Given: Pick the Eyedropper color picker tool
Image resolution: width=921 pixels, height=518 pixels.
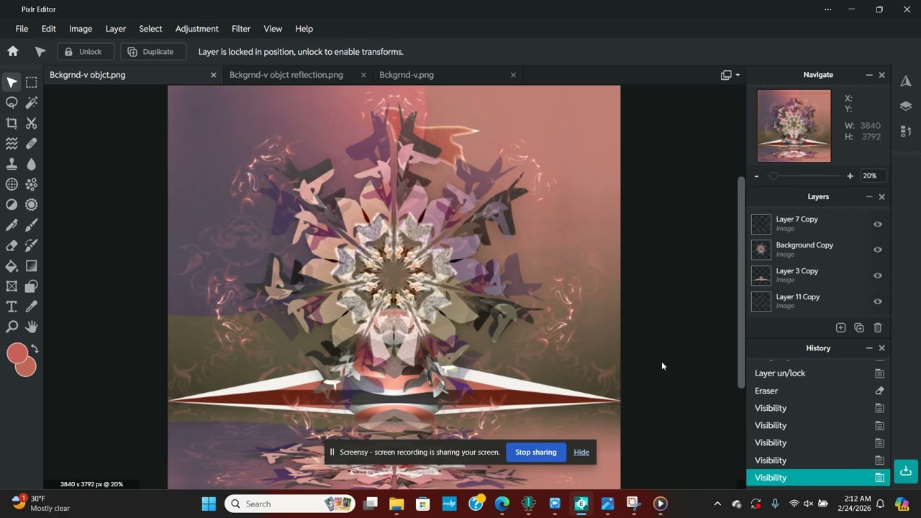Looking at the screenshot, I should click(32, 306).
